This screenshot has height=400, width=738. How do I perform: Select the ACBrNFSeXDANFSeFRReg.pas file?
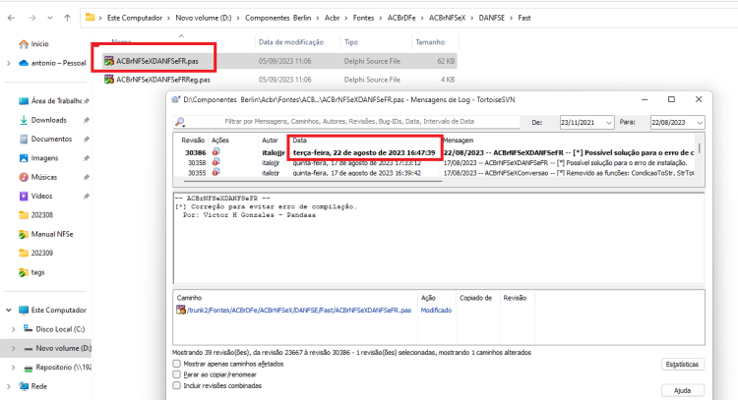point(280,80)
